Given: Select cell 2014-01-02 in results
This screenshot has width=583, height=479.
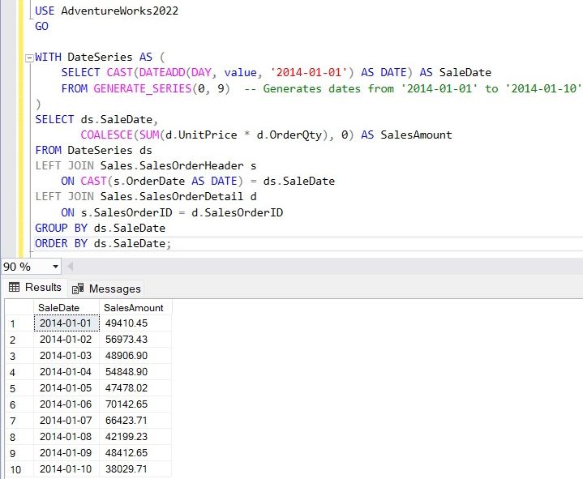Looking at the screenshot, I should [x=66, y=340].
